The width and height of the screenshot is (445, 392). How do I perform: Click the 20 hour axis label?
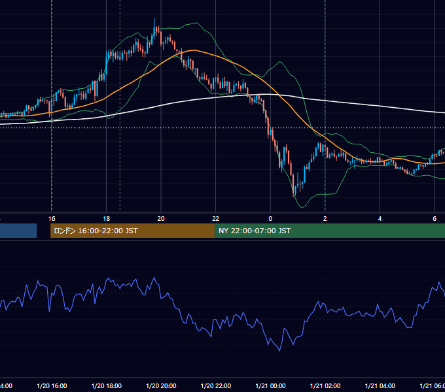[x=161, y=219]
